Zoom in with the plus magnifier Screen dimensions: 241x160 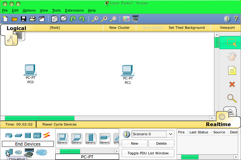click(95, 19)
